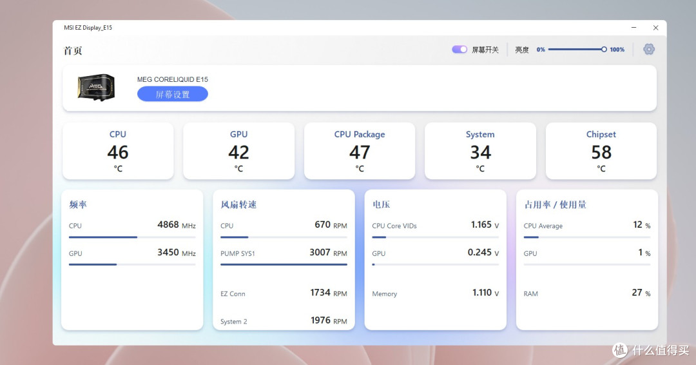The height and width of the screenshot is (365, 696).
Task: Click the 100% brightness label
Action: click(617, 50)
